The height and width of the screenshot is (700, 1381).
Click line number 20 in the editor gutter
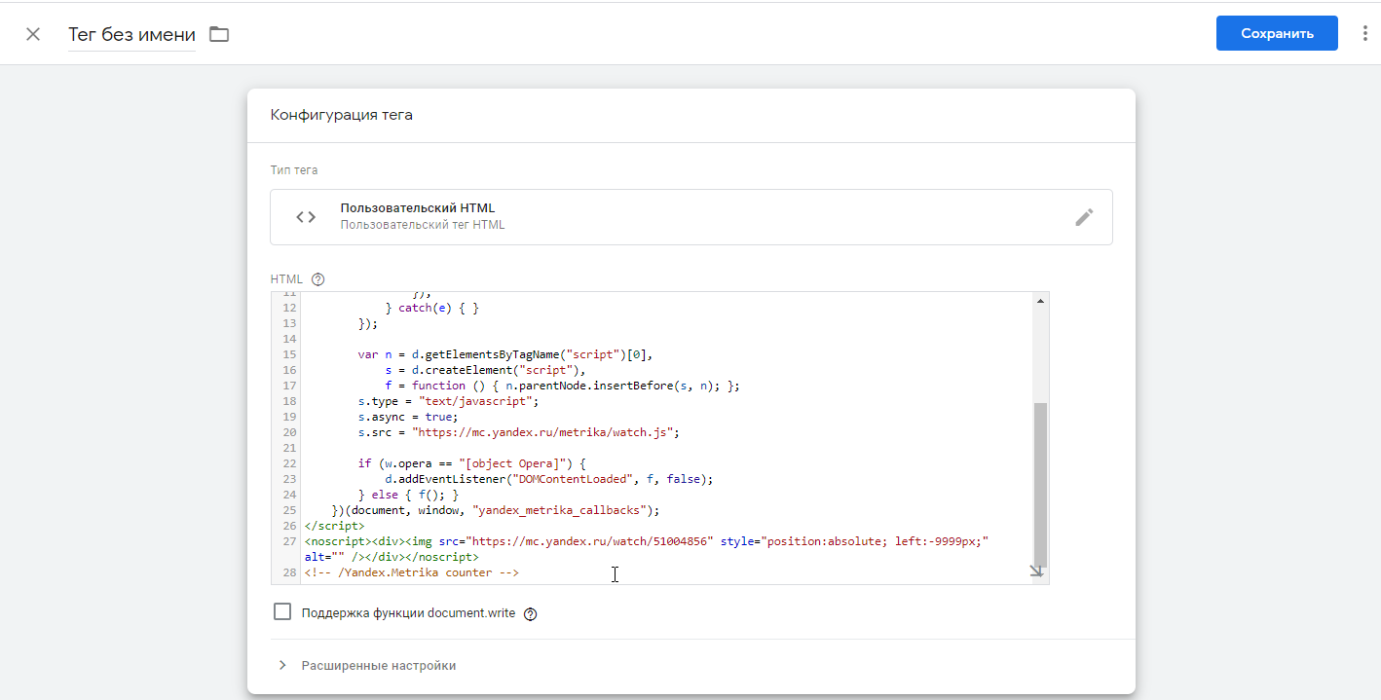coord(289,432)
